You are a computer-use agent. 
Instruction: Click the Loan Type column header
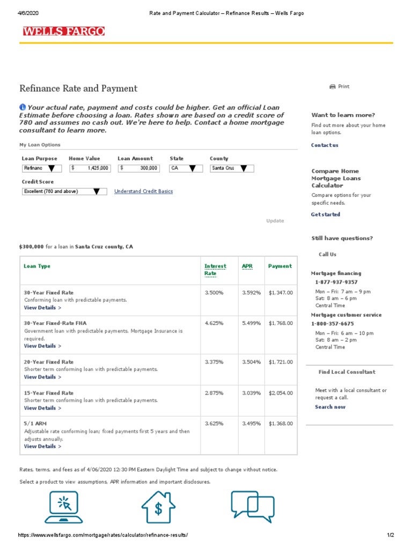(x=37, y=266)
